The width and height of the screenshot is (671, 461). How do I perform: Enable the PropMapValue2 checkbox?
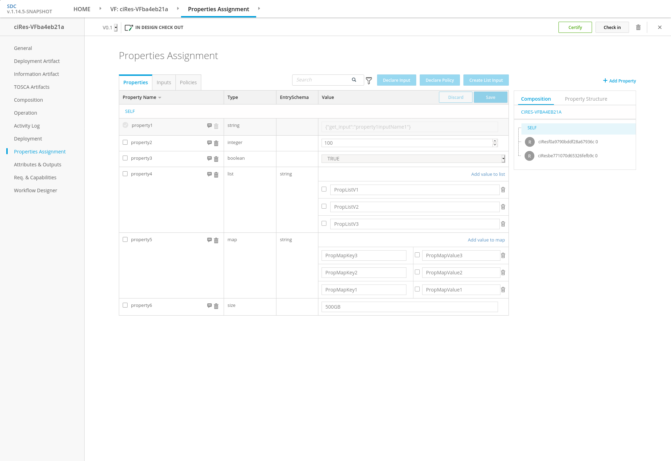pos(417,272)
